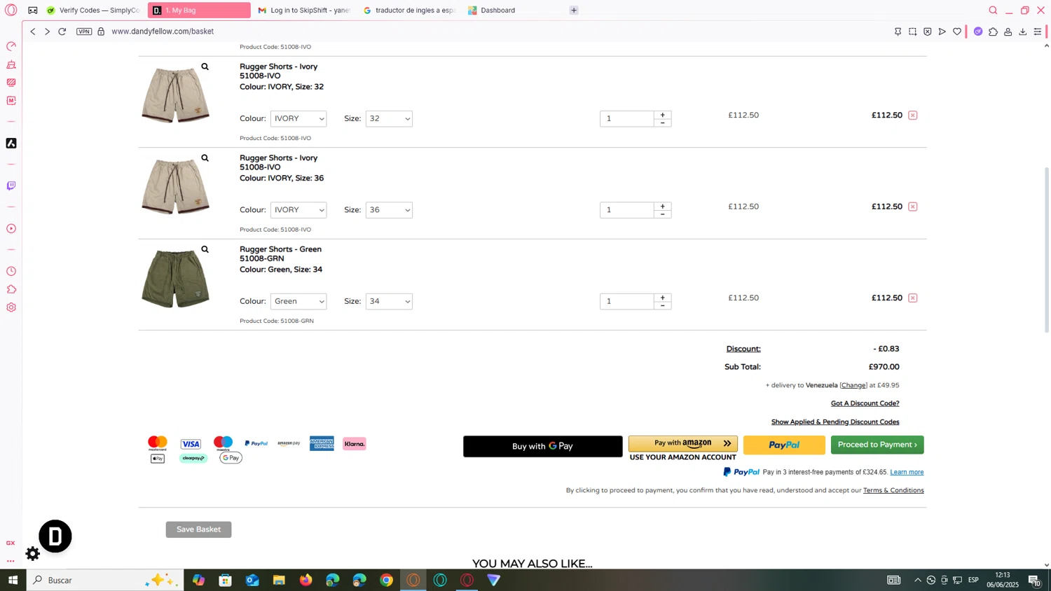The width and height of the screenshot is (1051, 591).
Task: Decrease quantity of Ivory size 36 shorts
Action: click(x=662, y=214)
